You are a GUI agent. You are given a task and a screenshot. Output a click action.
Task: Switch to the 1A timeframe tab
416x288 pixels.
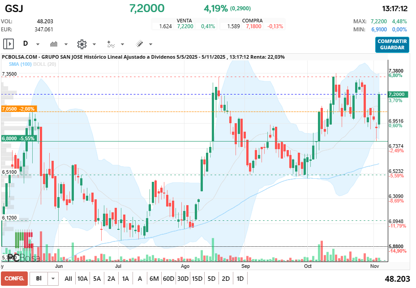(x=125, y=278)
